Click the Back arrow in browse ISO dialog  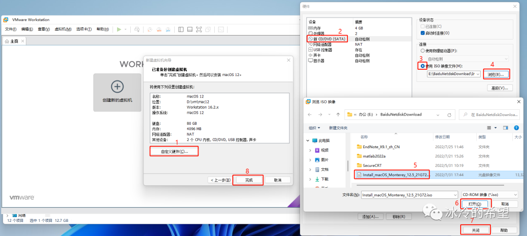tap(309, 115)
